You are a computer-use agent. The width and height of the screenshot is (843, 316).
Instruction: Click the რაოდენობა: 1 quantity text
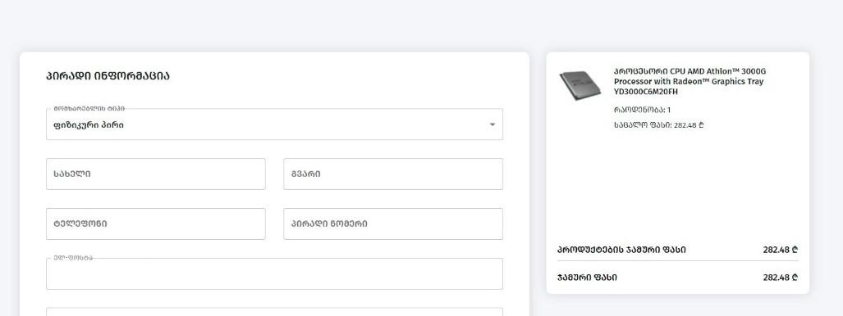click(x=642, y=110)
